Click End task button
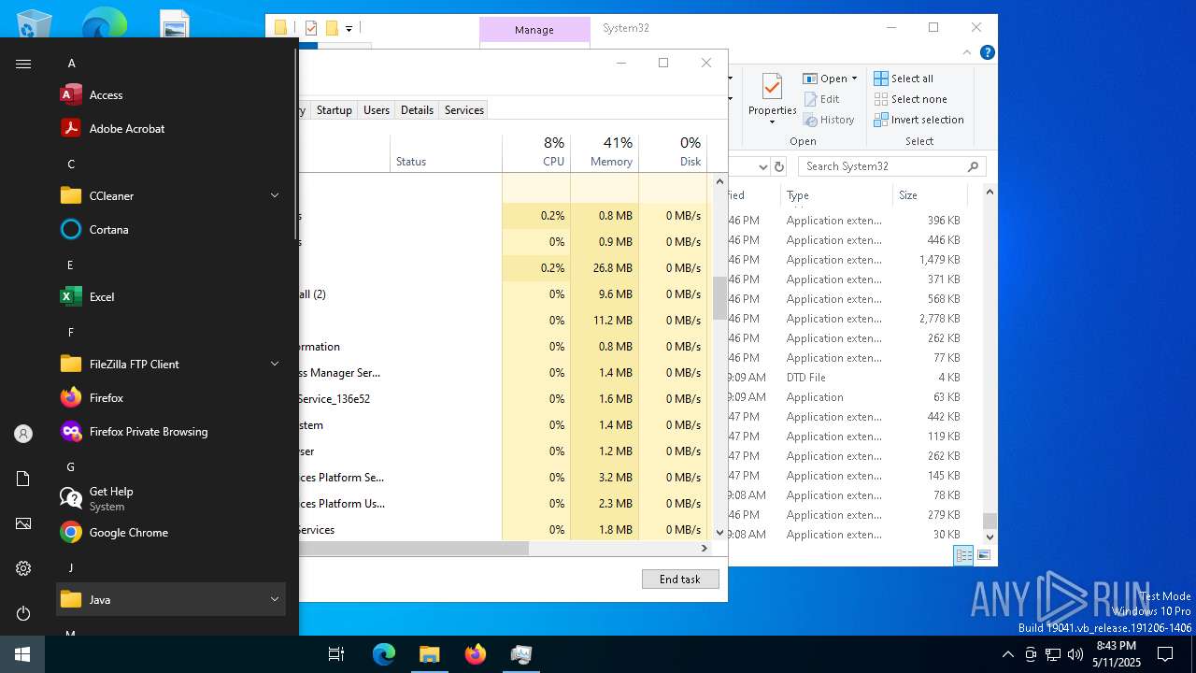The width and height of the screenshot is (1196, 673). point(680,580)
